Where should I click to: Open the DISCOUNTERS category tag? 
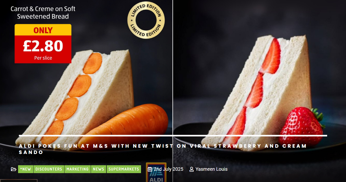(49, 169)
